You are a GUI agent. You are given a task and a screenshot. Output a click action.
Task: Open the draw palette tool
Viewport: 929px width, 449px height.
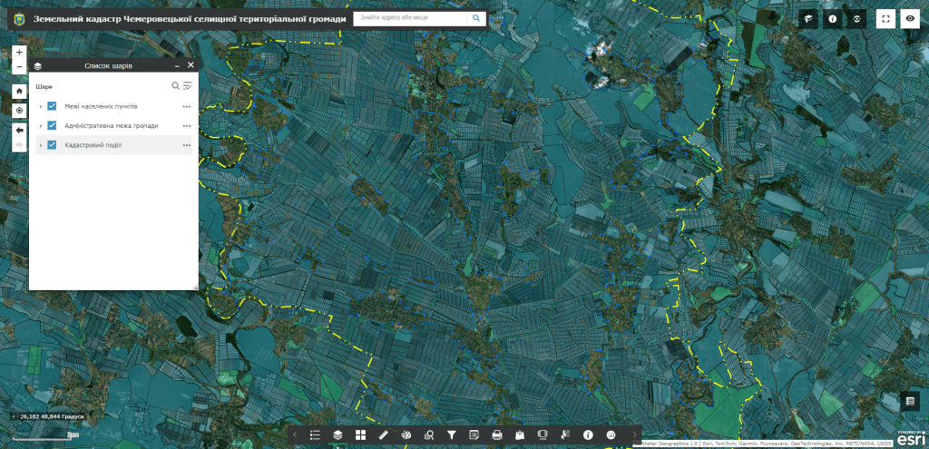[x=406, y=434]
